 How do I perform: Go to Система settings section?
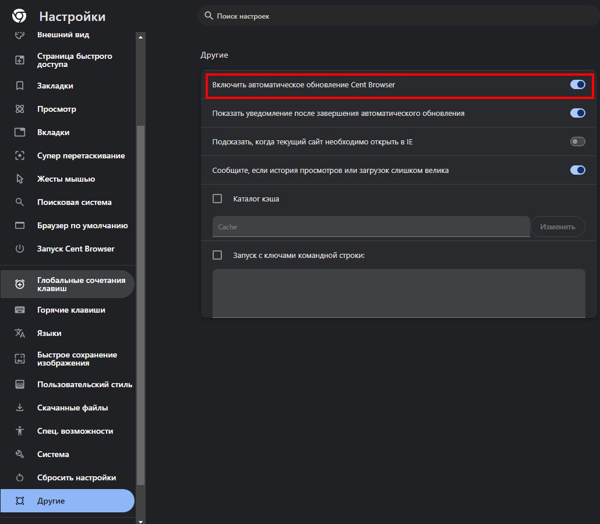[68, 454]
